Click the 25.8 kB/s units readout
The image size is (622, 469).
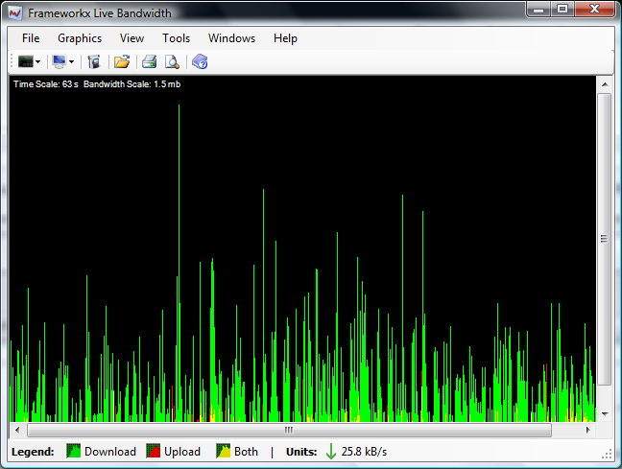point(365,452)
